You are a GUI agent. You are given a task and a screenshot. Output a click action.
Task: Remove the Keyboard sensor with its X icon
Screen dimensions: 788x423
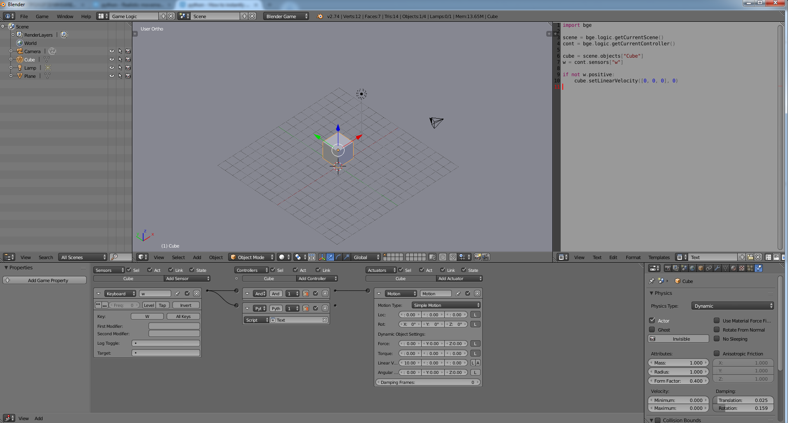196,294
